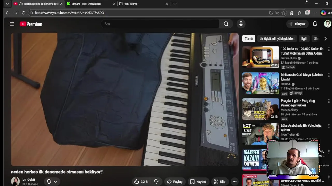Open bir öykü channel avatar
The height and width of the screenshot is (186, 332).
(15, 181)
